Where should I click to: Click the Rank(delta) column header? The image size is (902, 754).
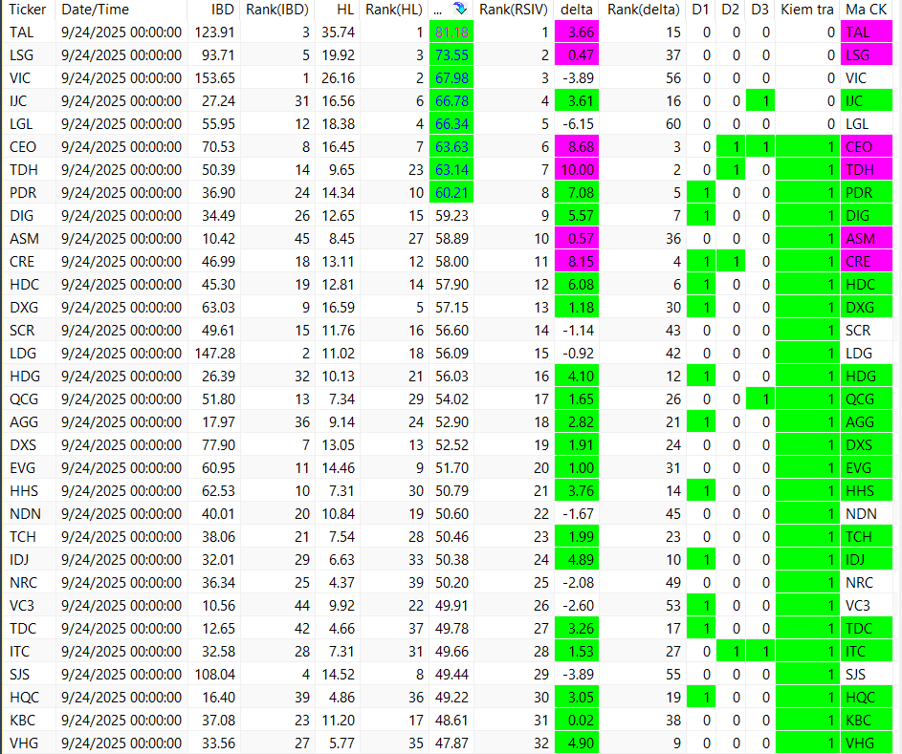(643, 10)
